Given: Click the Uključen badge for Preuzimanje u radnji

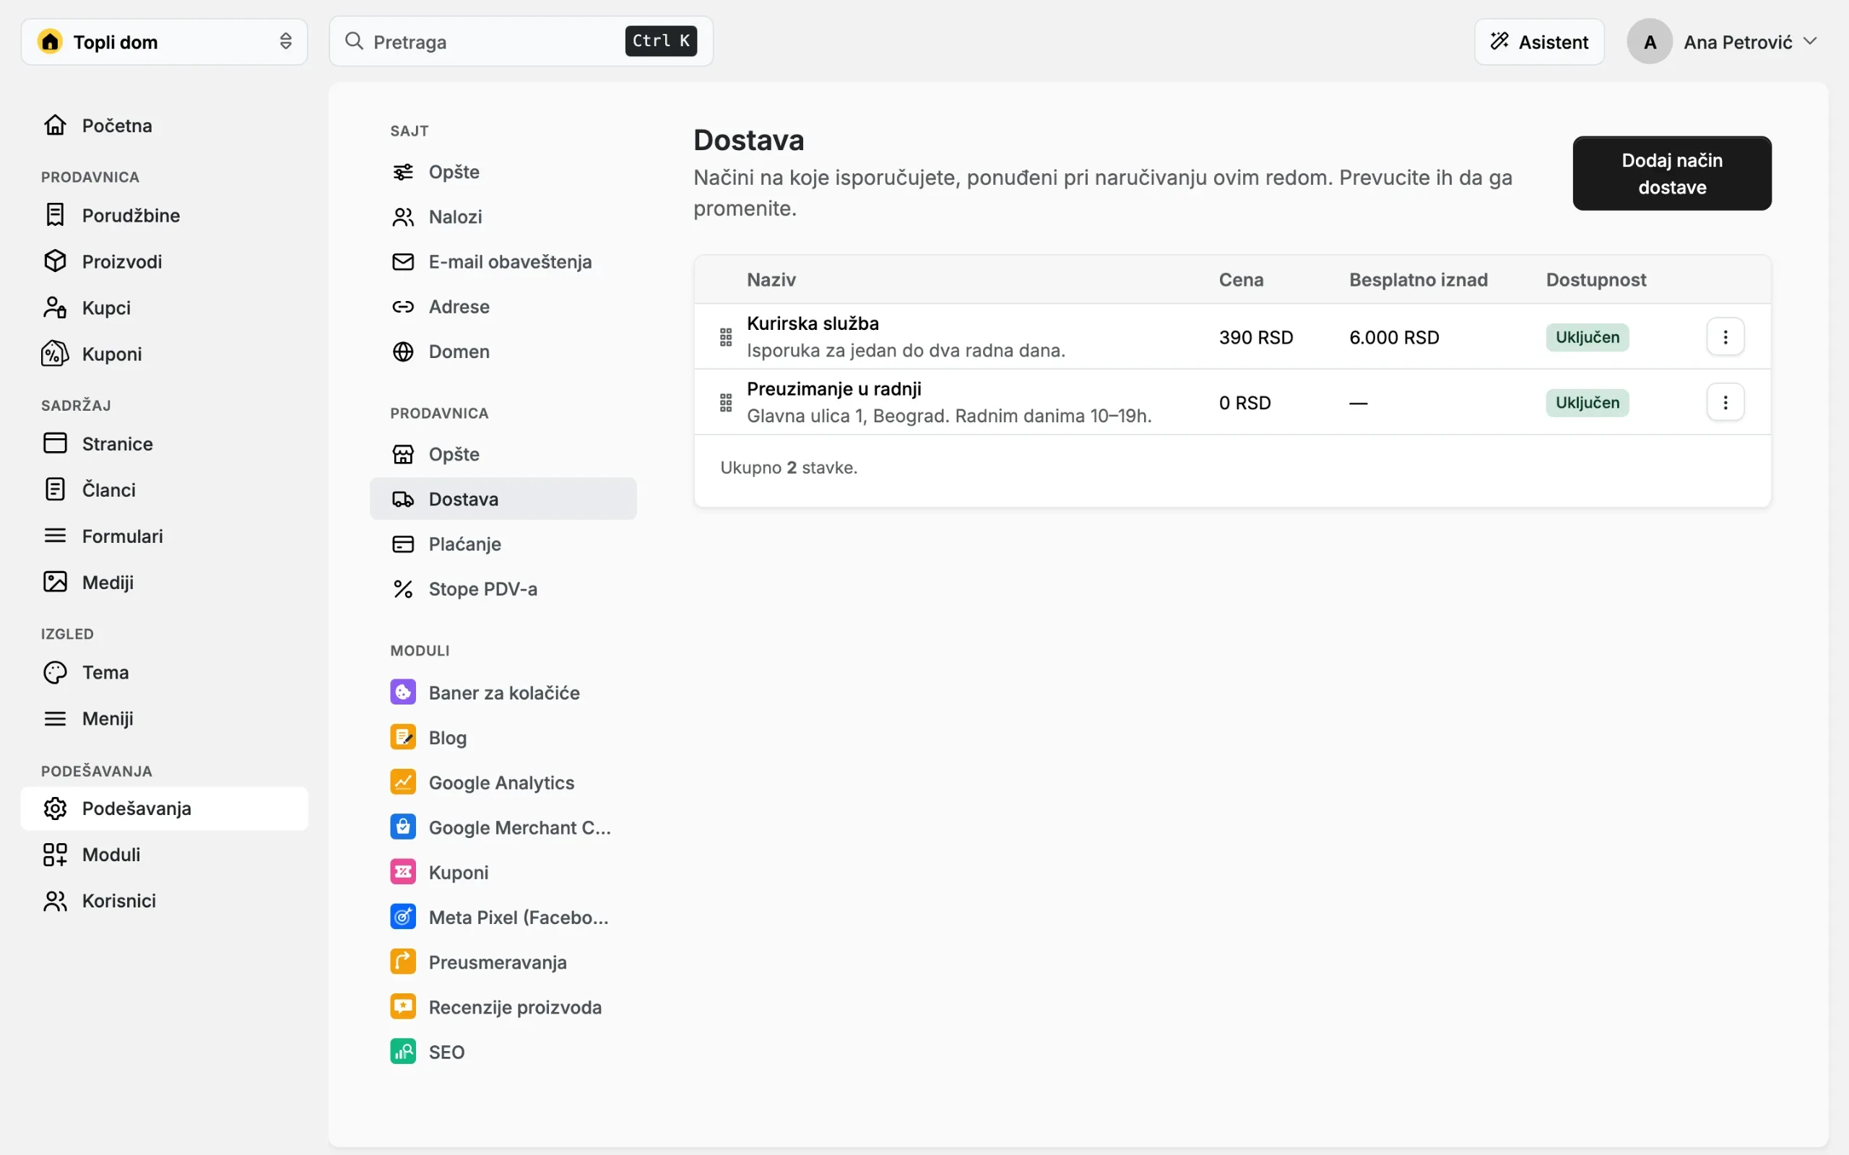Looking at the screenshot, I should (x=1587, y=403).
